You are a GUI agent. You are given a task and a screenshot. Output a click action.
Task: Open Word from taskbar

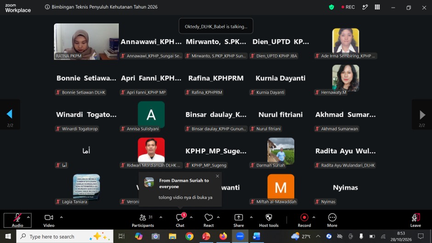pyautogui.click(x=257, y=237)
